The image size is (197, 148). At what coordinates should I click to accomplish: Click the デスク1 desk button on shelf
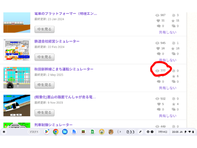tap(34, 132)
